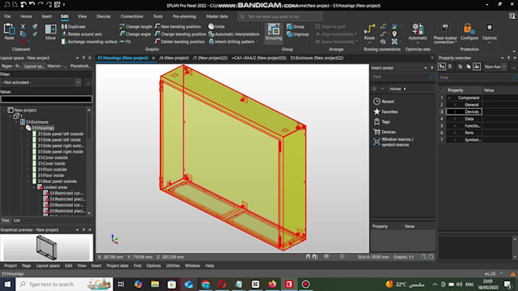Click the taskbar search box
518x291 pixels.
click(x=65, y=284)
